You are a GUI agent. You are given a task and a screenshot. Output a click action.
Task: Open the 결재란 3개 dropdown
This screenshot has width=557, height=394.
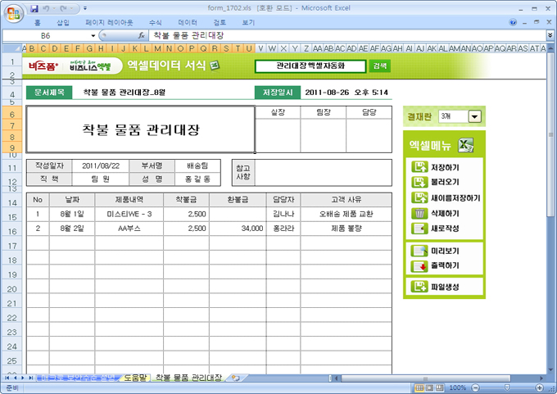tap(474, 116)
